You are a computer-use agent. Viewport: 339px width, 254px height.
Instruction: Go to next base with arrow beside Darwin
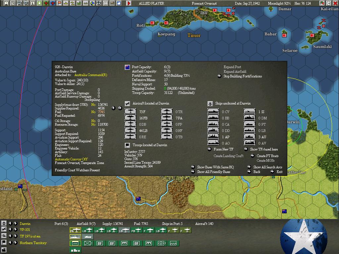click(15, 224)
